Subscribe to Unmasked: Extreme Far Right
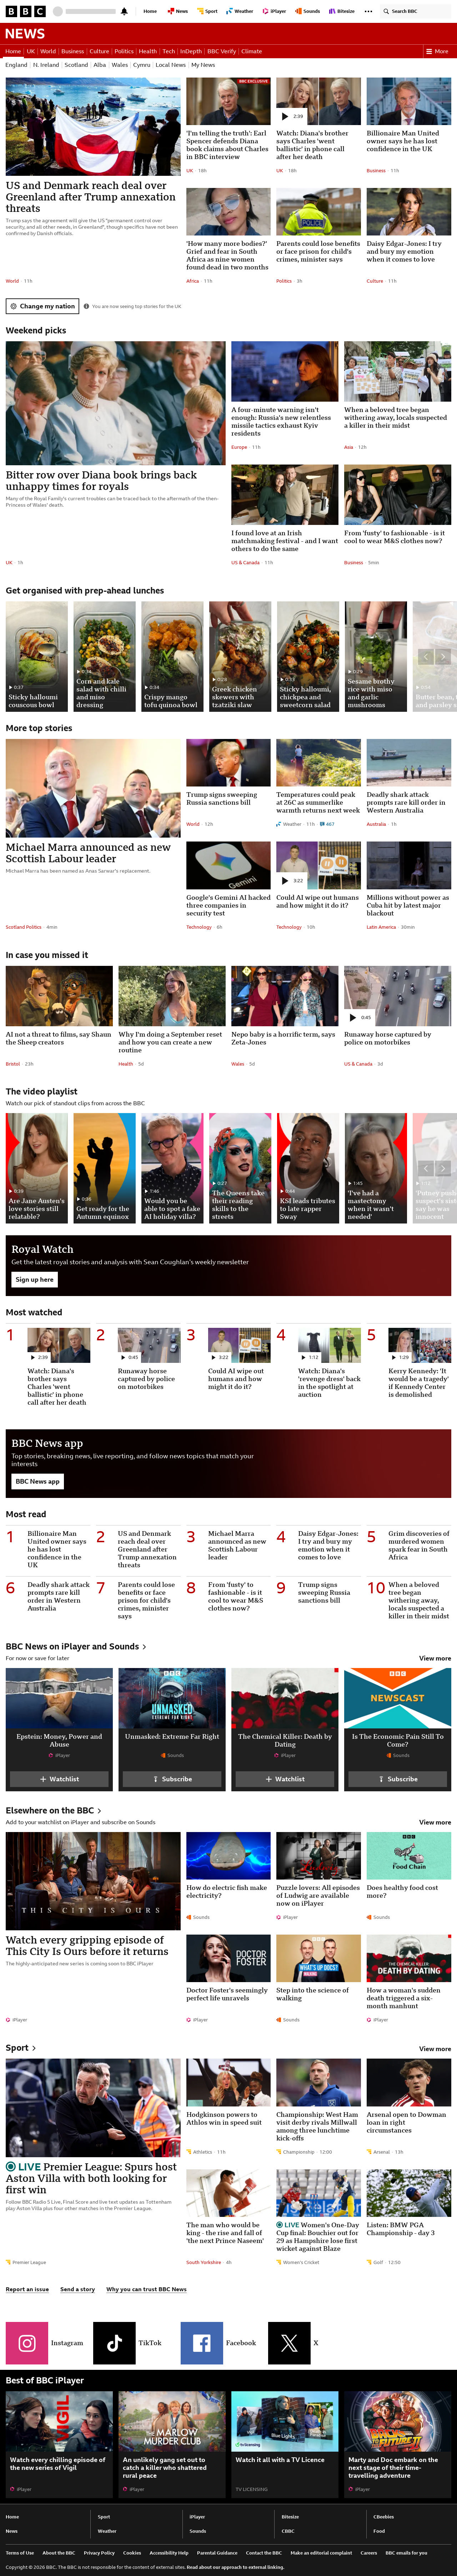 pos(172,1779)
